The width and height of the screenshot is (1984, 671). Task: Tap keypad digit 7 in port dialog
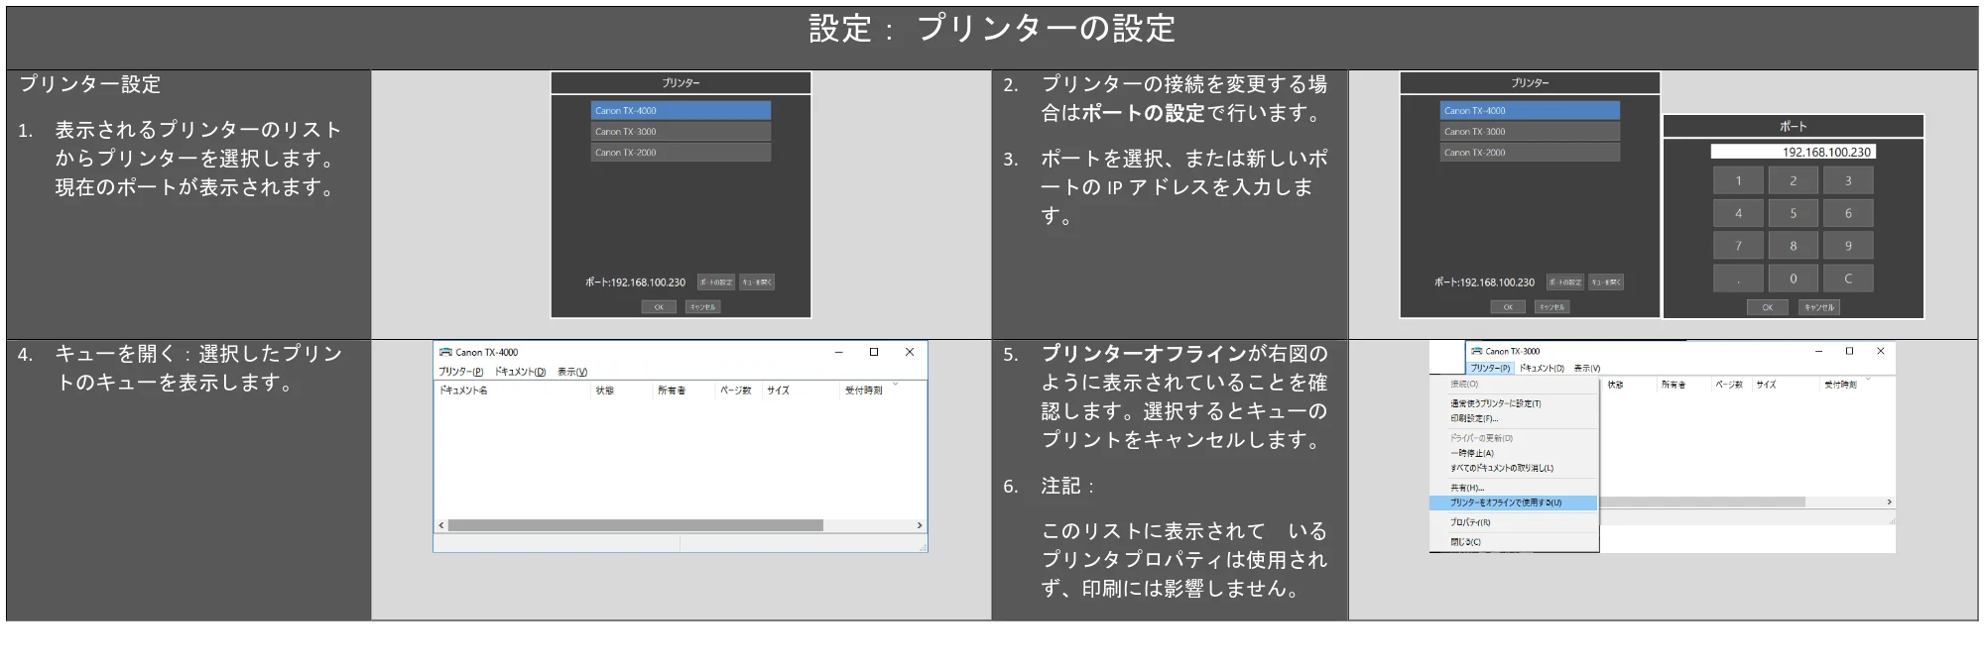click(x=1738, y=246)
